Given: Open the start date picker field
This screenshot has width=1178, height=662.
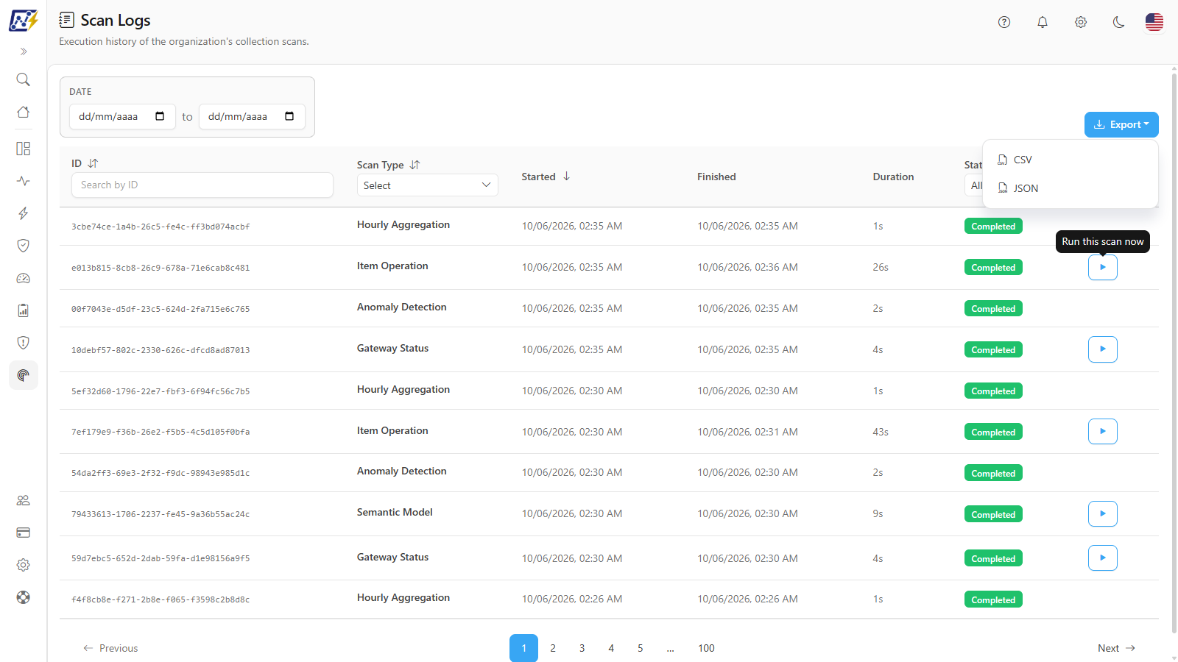Looking at the screenshot, I should pyautogui.click(x=122, y=116).
